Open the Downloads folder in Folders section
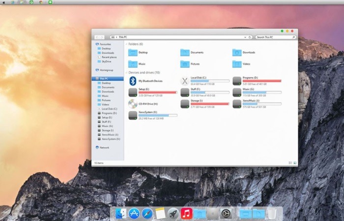 click(237, 53)
